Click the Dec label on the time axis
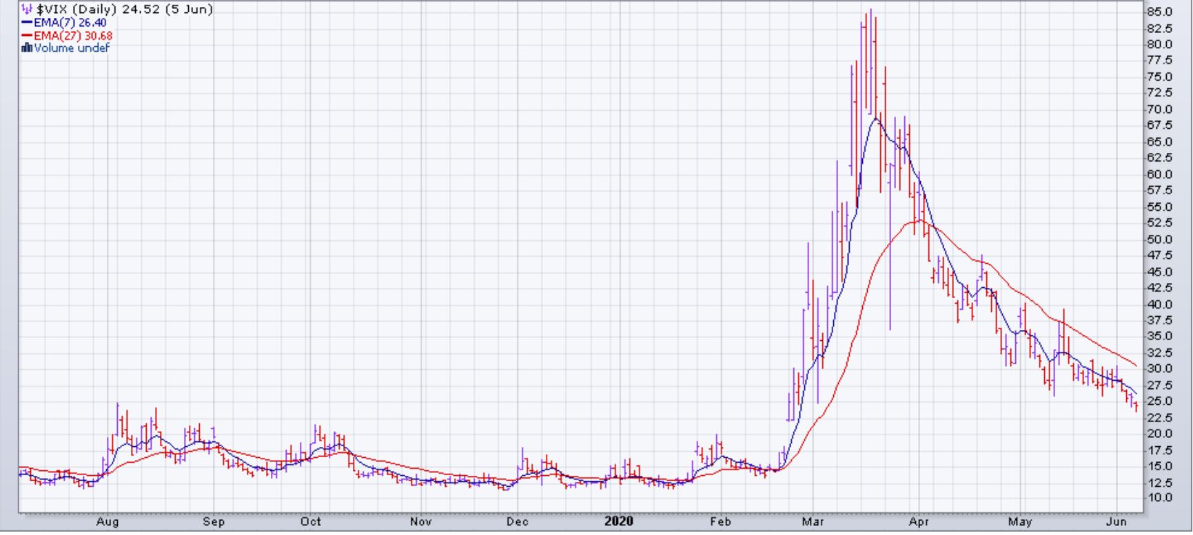This screenshot has height=535, width=1193. pos(517,522)
